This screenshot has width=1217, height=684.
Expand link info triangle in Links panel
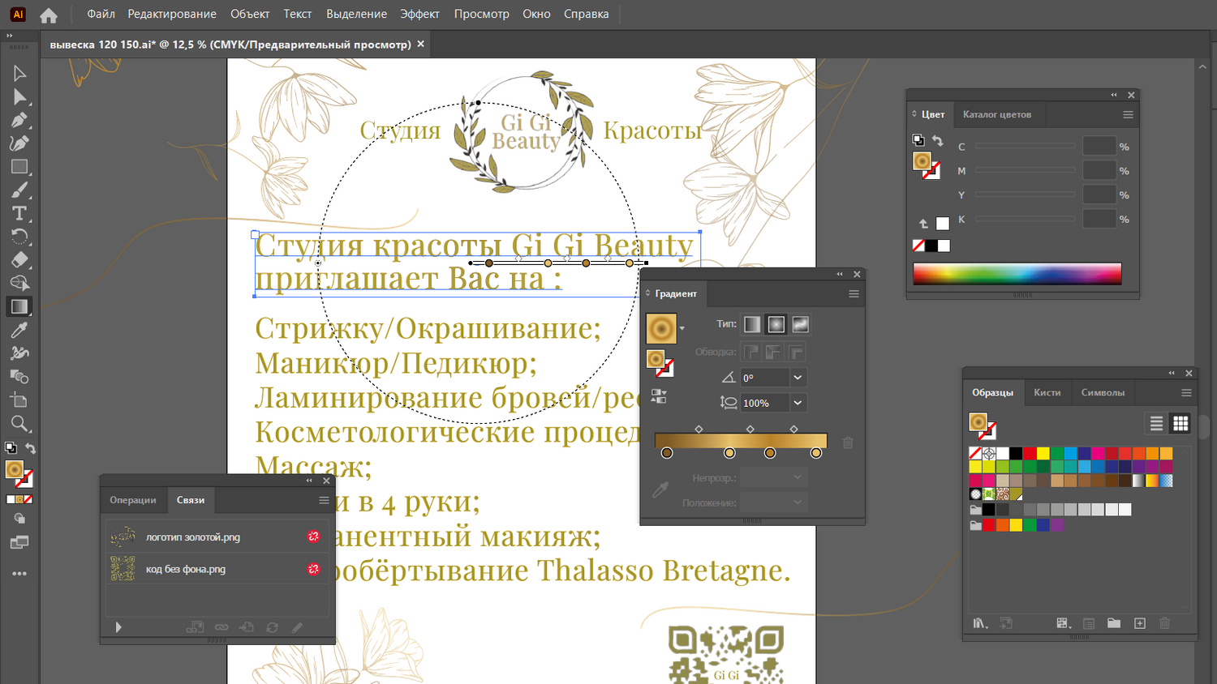(x=118, y=627)
